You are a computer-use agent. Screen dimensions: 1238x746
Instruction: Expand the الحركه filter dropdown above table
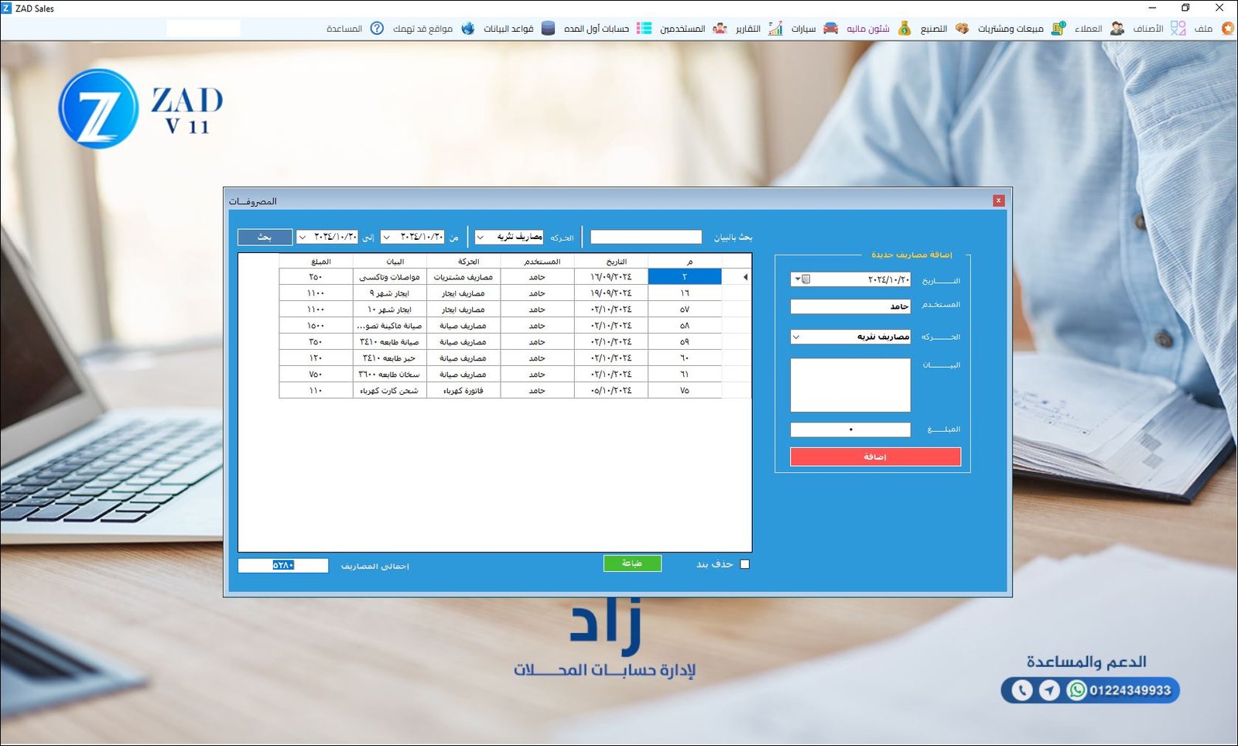pos(480,237)
